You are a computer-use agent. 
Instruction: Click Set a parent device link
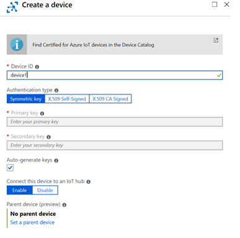coord(32,222)
